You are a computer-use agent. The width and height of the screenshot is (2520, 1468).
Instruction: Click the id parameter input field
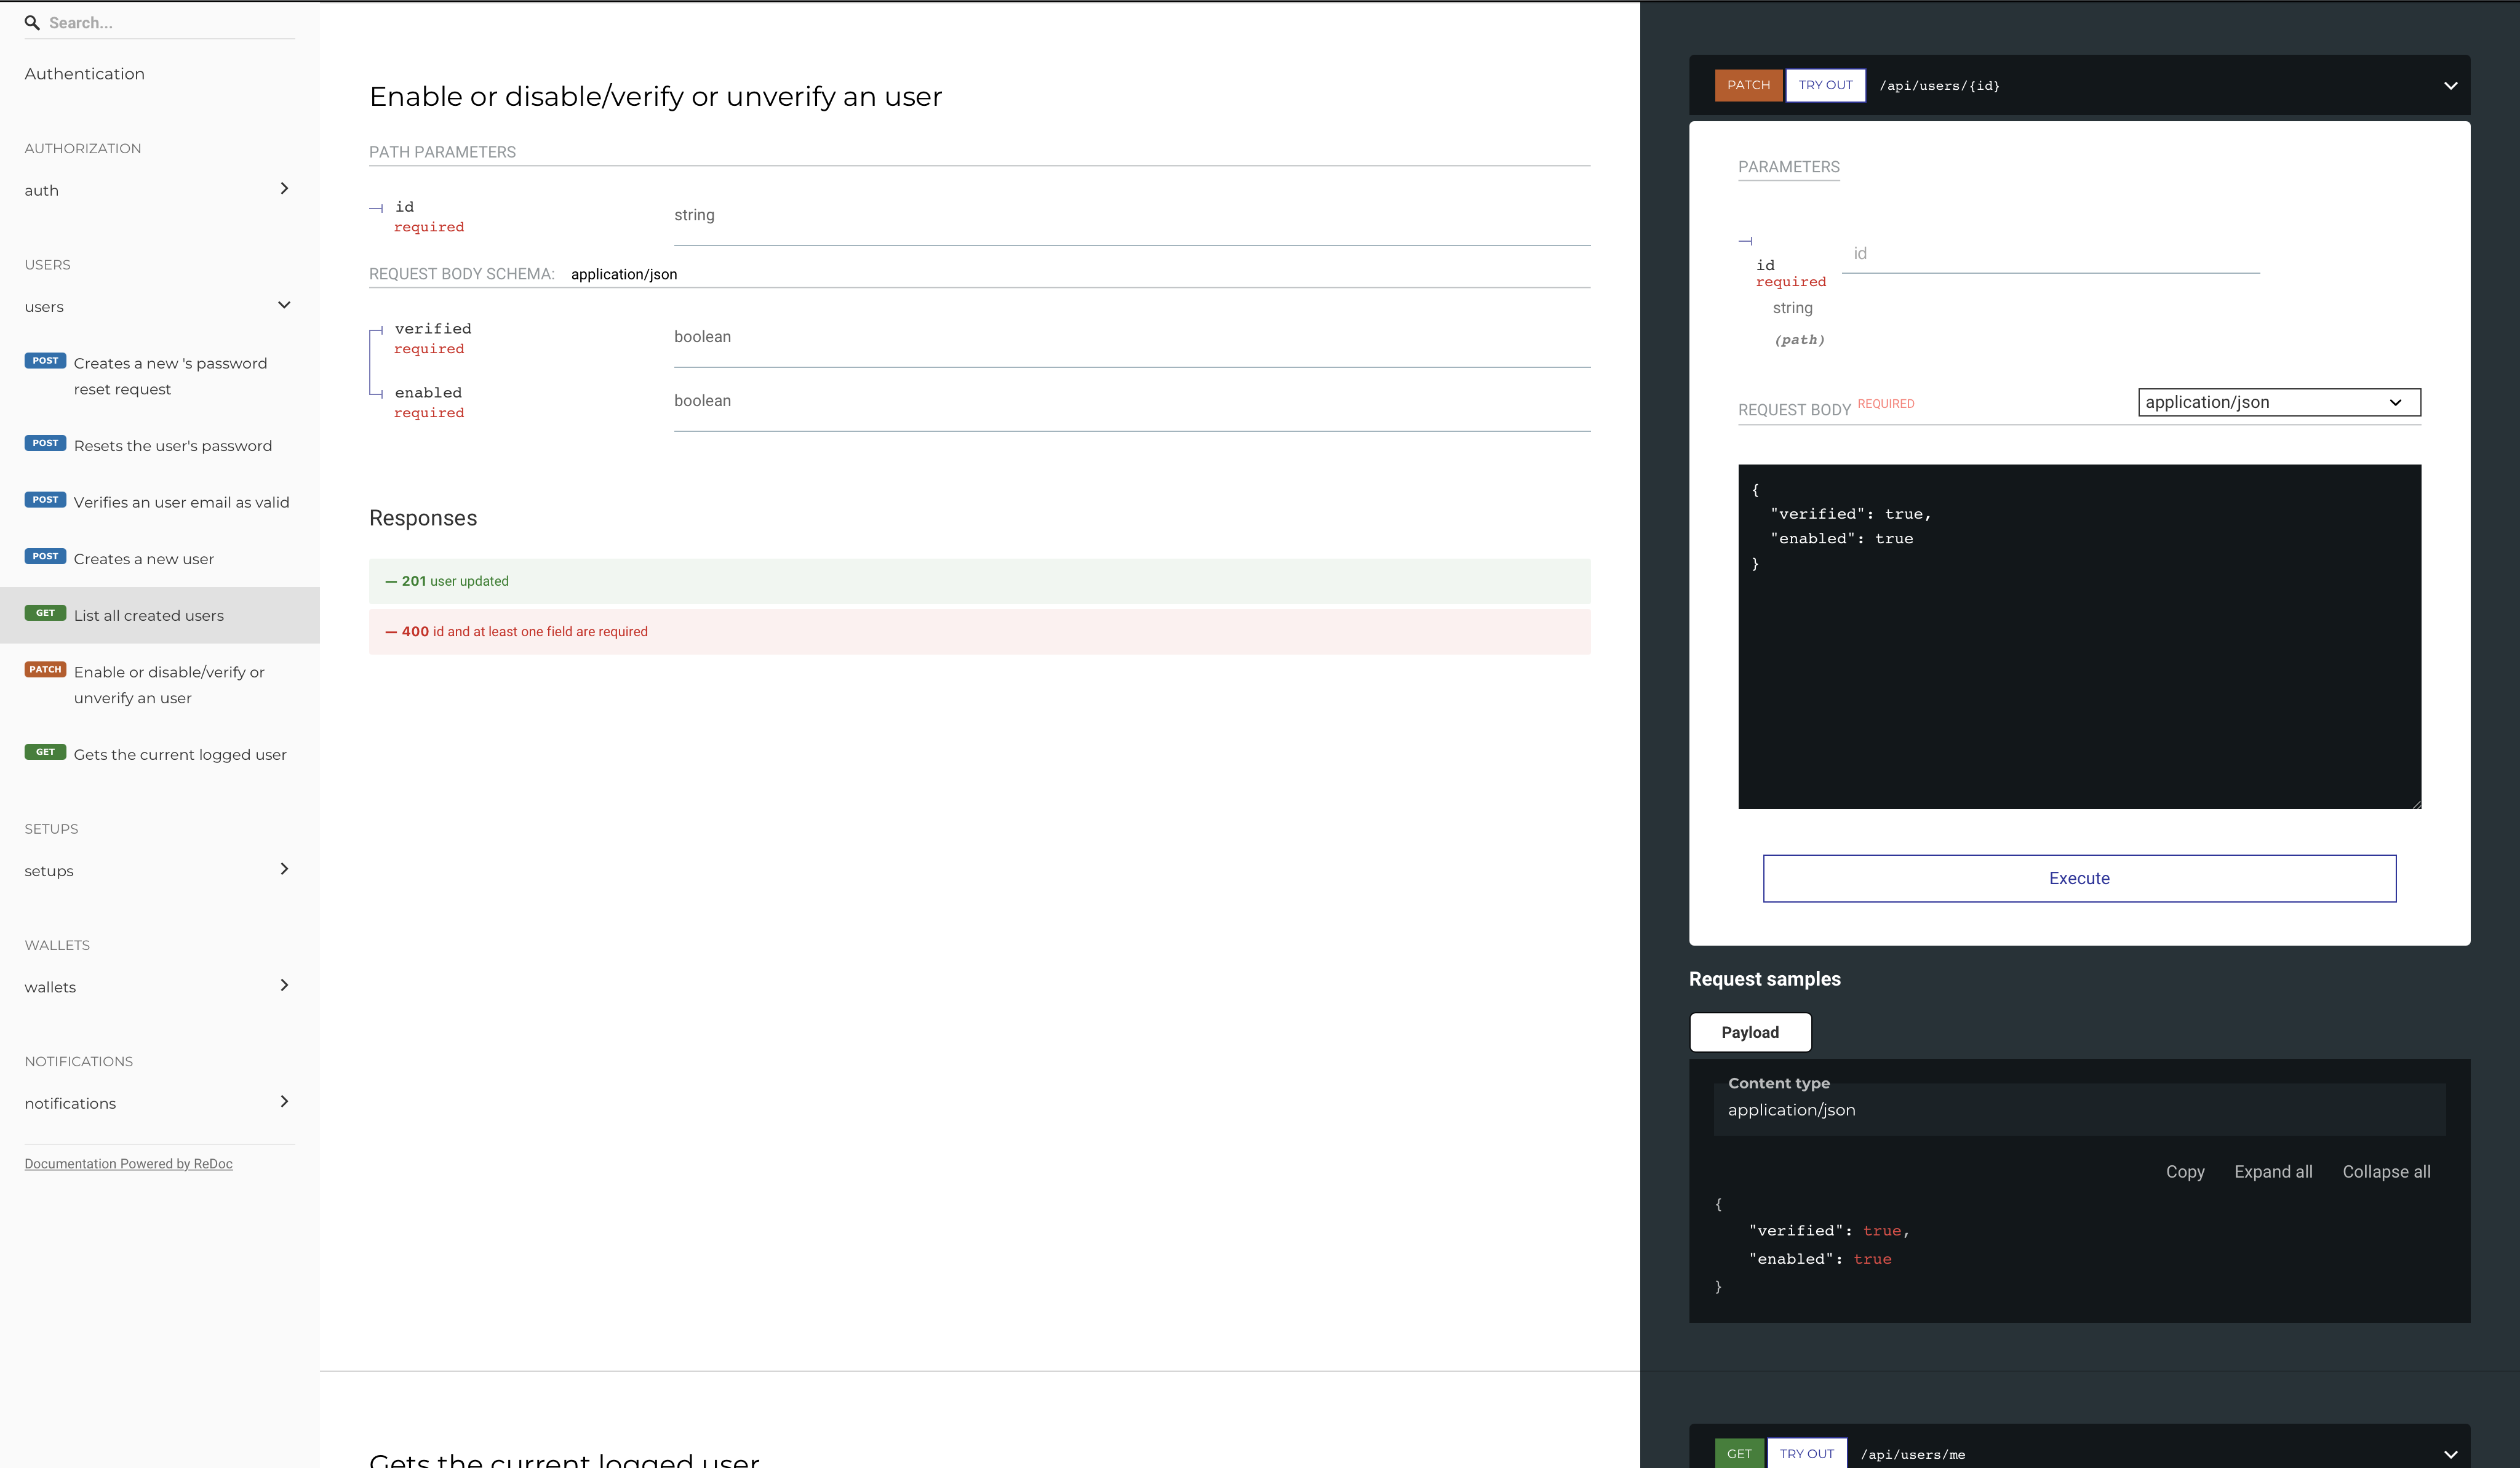click(2050, 254)
